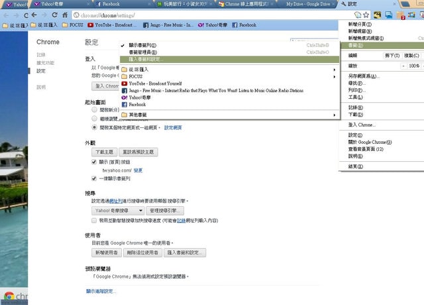Select highlighted 匯入書籤和設定 in bookmarks submenu
Viewport: 424px width, 305px height.
pyautogui.click(x=229, y=59)
